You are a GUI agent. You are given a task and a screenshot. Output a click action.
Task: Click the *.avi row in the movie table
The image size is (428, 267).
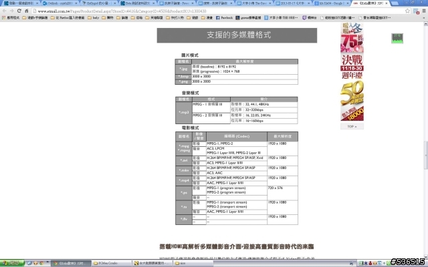tap(236, 160)
